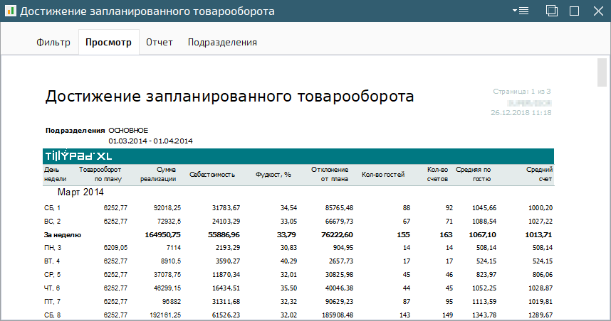This screenshot has height=321, width=611.
Task: Click the Фудкост, % column header
Action: (x=274, y=174)
